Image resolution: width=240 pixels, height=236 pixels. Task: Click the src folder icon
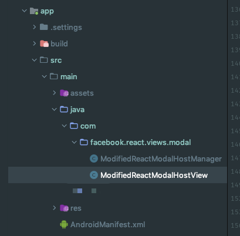click(44, 60)
